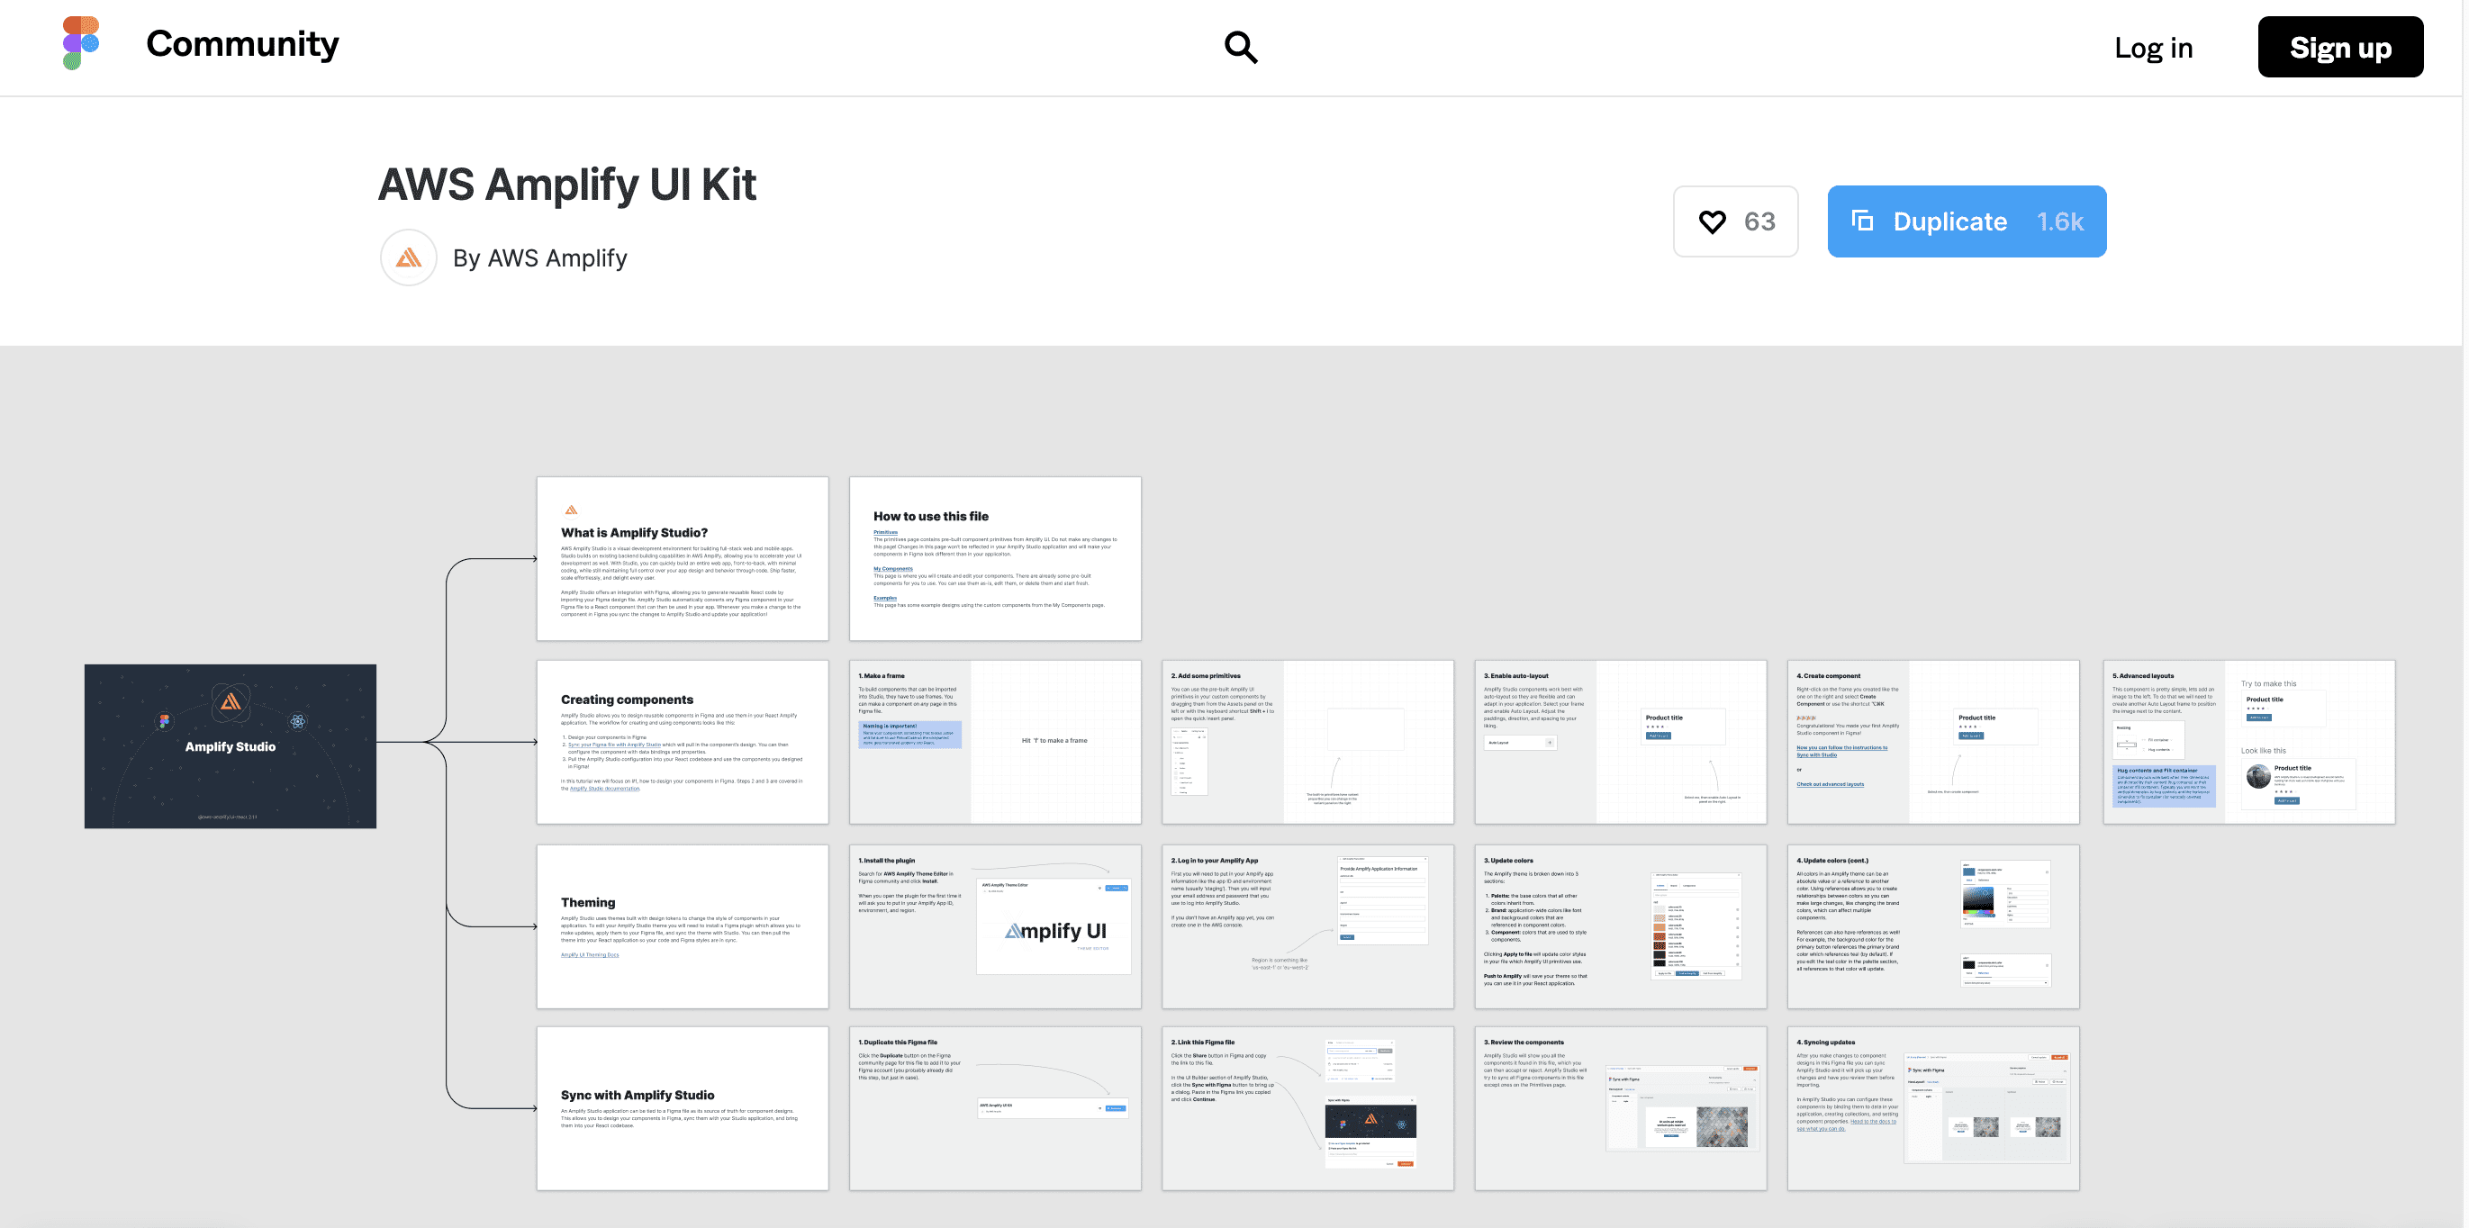This screenshot has width=2469, height=1228.
Task: Open the Theming section preview
Action: tap(683, 926)
